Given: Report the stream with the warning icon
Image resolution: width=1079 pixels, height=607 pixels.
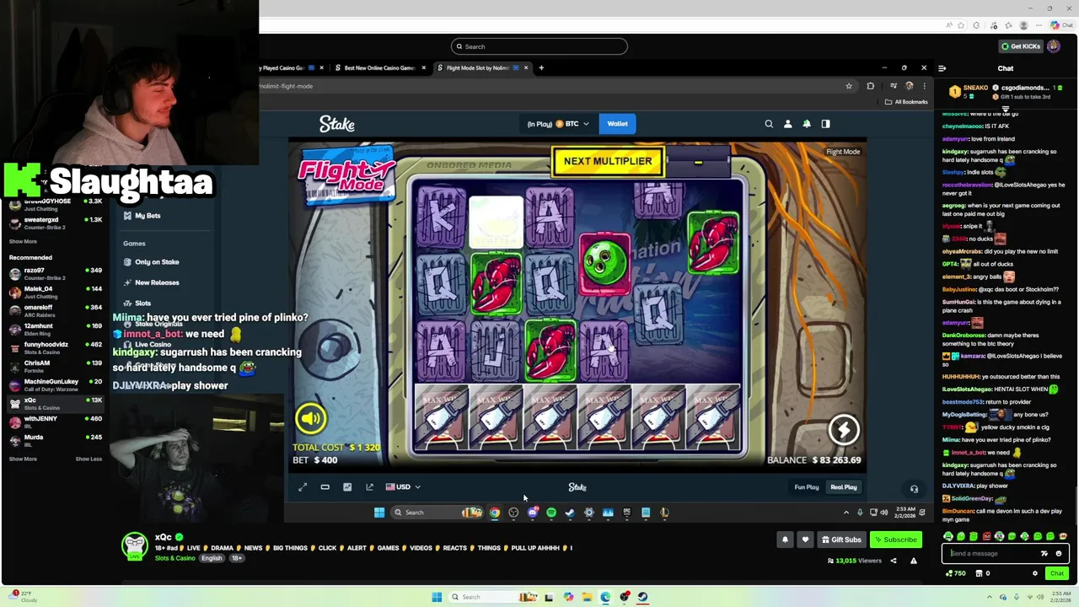Looking at the screenshot, I should point(913,561).
